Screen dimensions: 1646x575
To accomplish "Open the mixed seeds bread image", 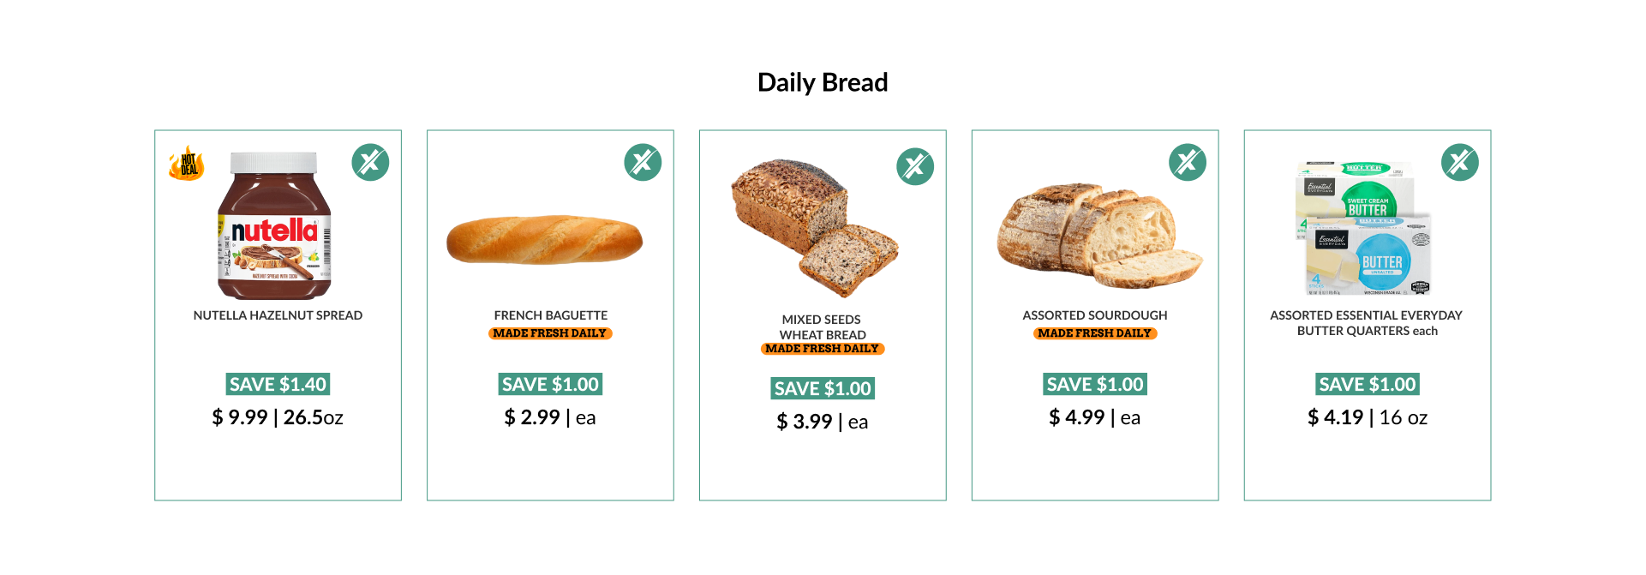I will tap(815, 227).
